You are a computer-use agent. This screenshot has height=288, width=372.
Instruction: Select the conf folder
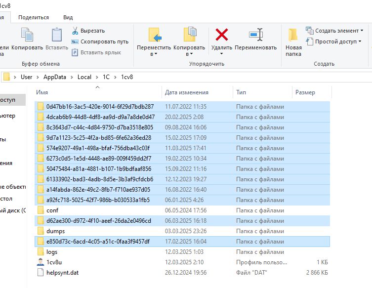(x=52, y=210)
